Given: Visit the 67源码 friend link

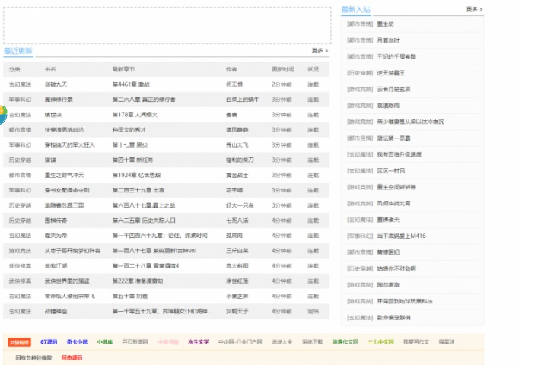Looking at the screenshot, I should [x=49, y=341].
